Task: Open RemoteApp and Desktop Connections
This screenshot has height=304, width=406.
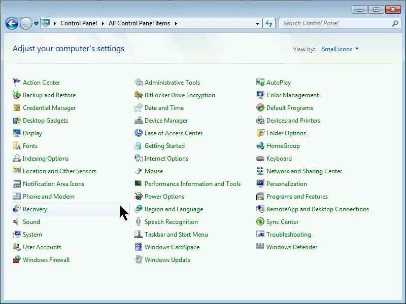Action: (318, 209)
